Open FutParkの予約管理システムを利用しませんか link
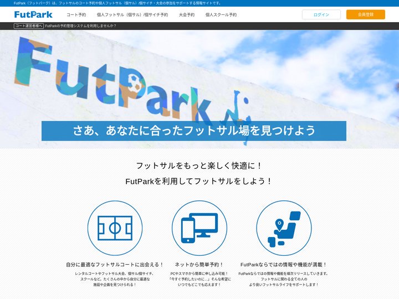The image size is (399, 299). click(80, 26)
